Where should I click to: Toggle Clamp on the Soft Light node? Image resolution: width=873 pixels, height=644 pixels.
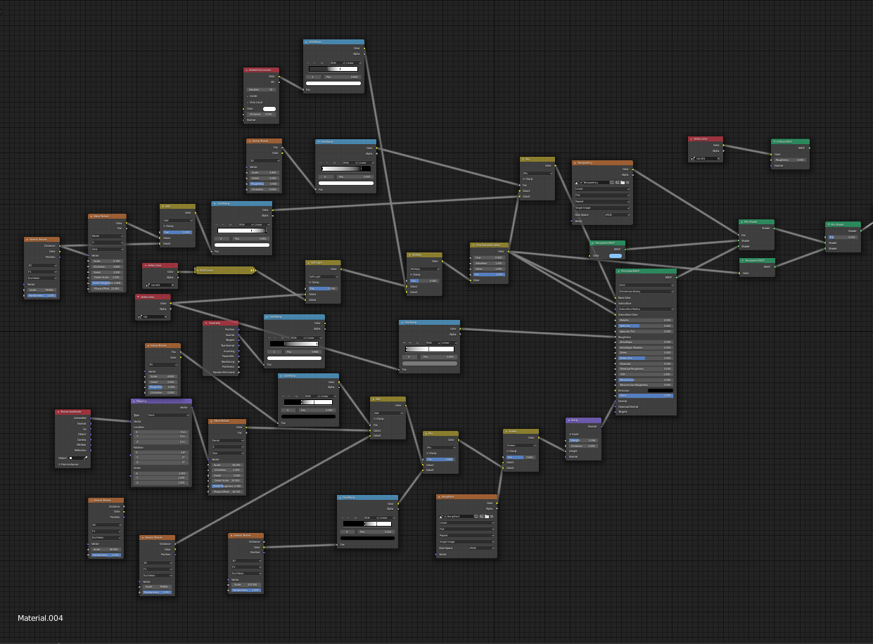tap(310, 283)
